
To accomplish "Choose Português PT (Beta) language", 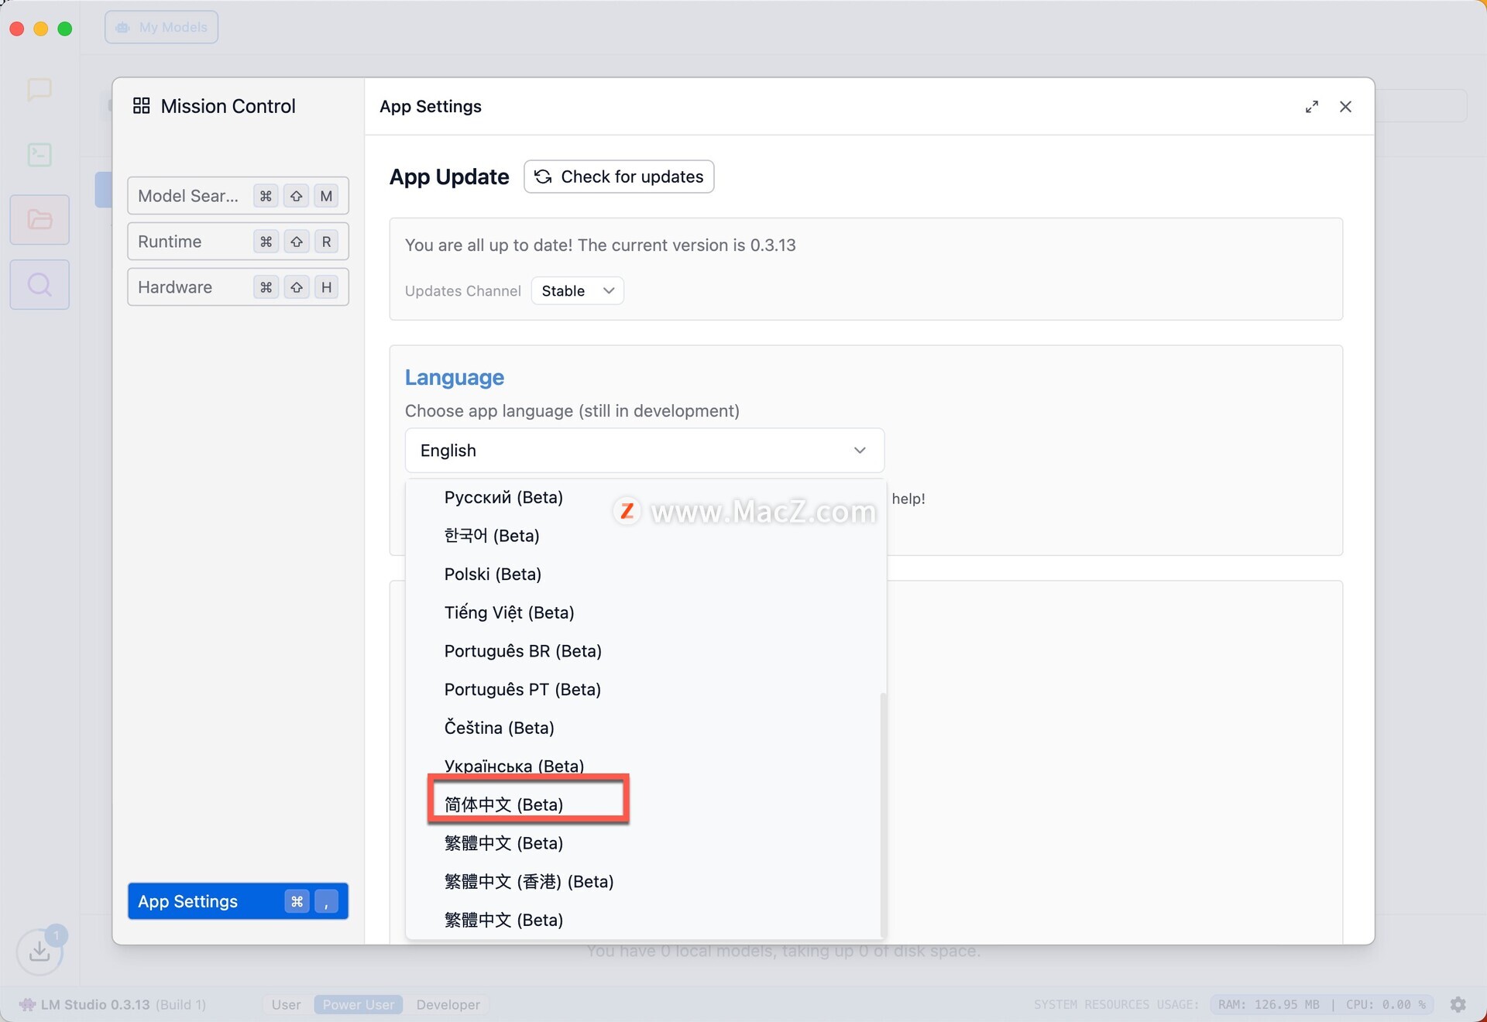I will [523, 690].
